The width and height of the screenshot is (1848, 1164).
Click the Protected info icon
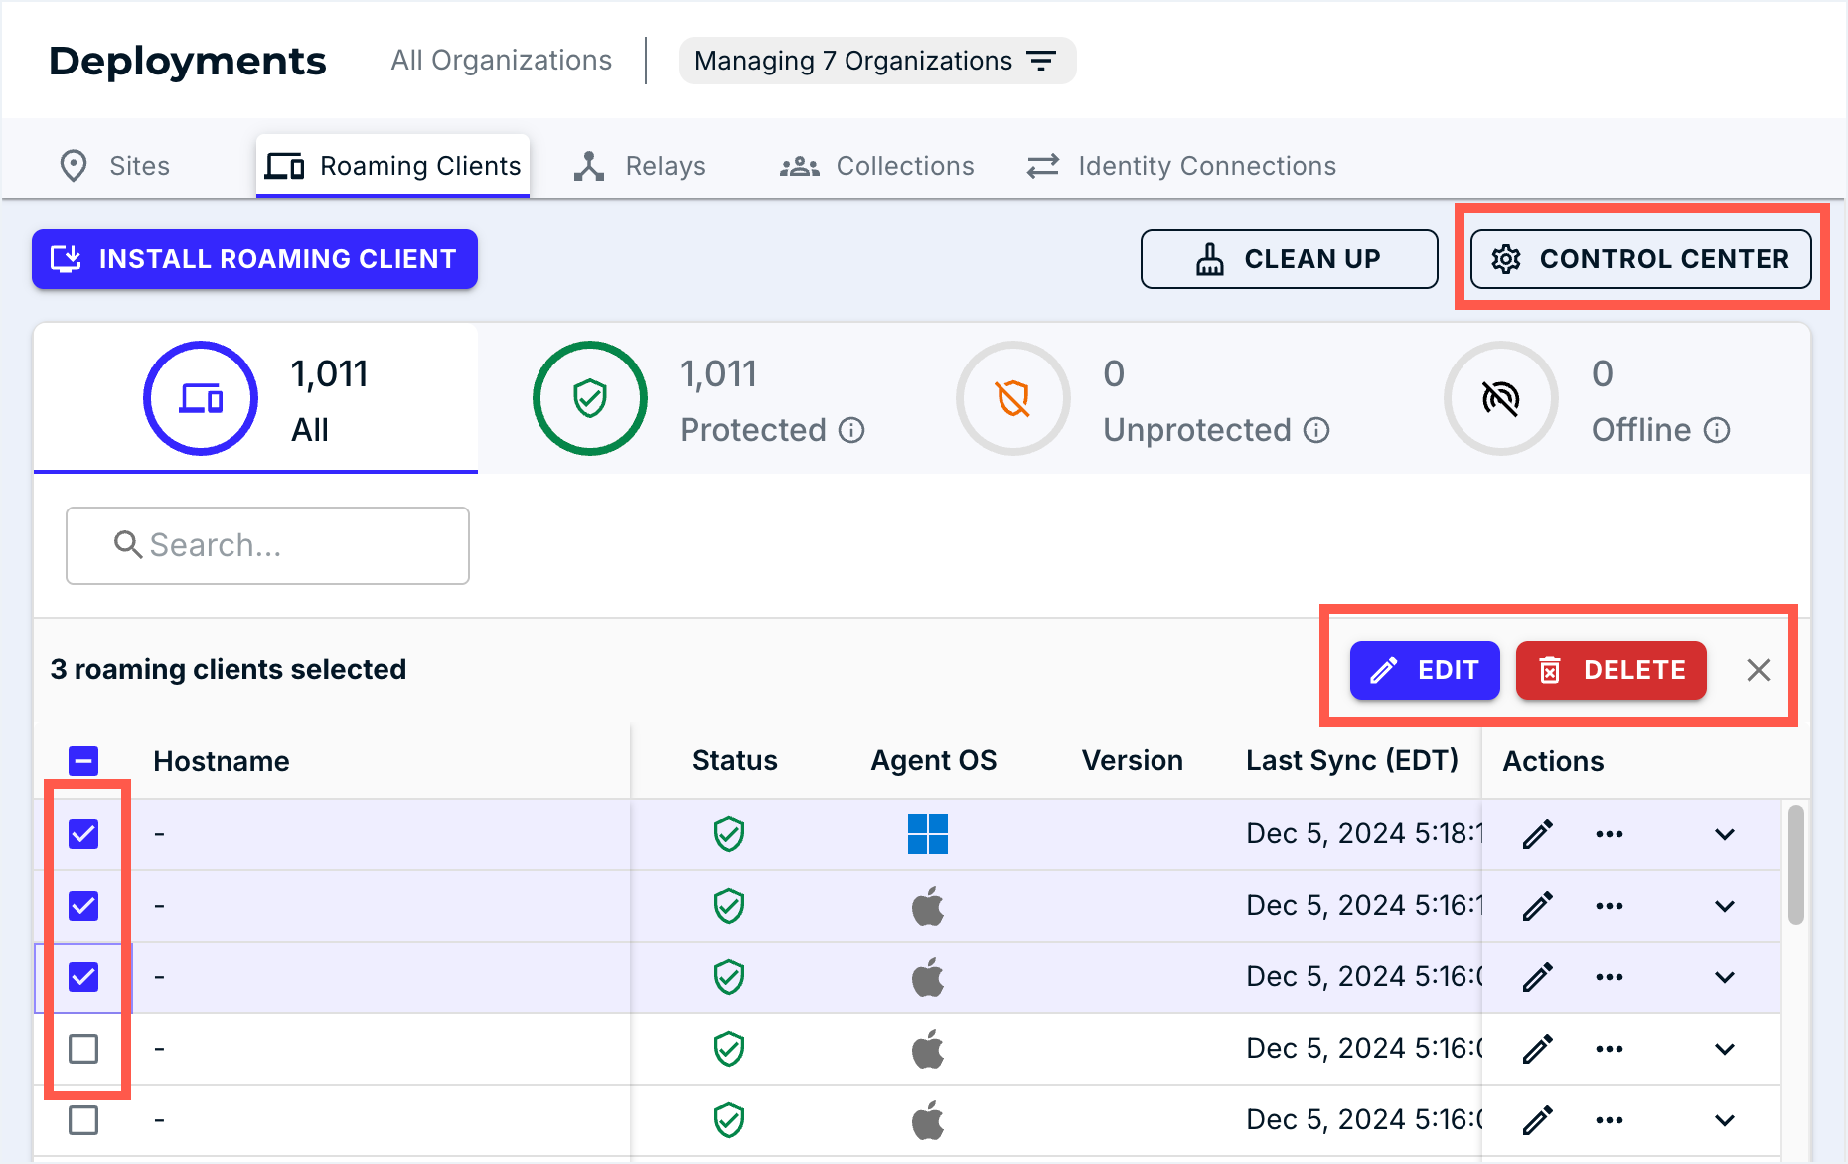click(851, 430)
